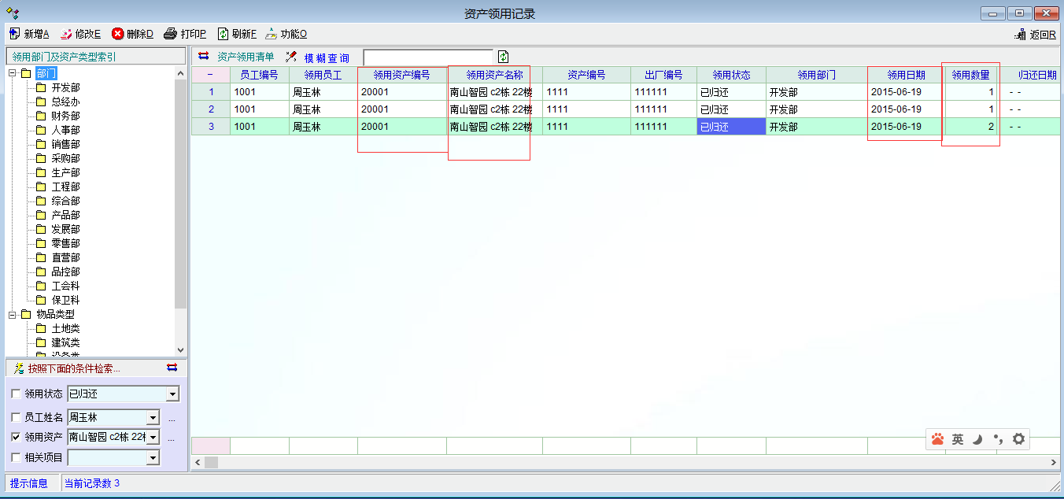Enable the 领用状态 checkbox
Image resolution: width=1064 pixels, height=499 pixels.
[x=17, y=394]
